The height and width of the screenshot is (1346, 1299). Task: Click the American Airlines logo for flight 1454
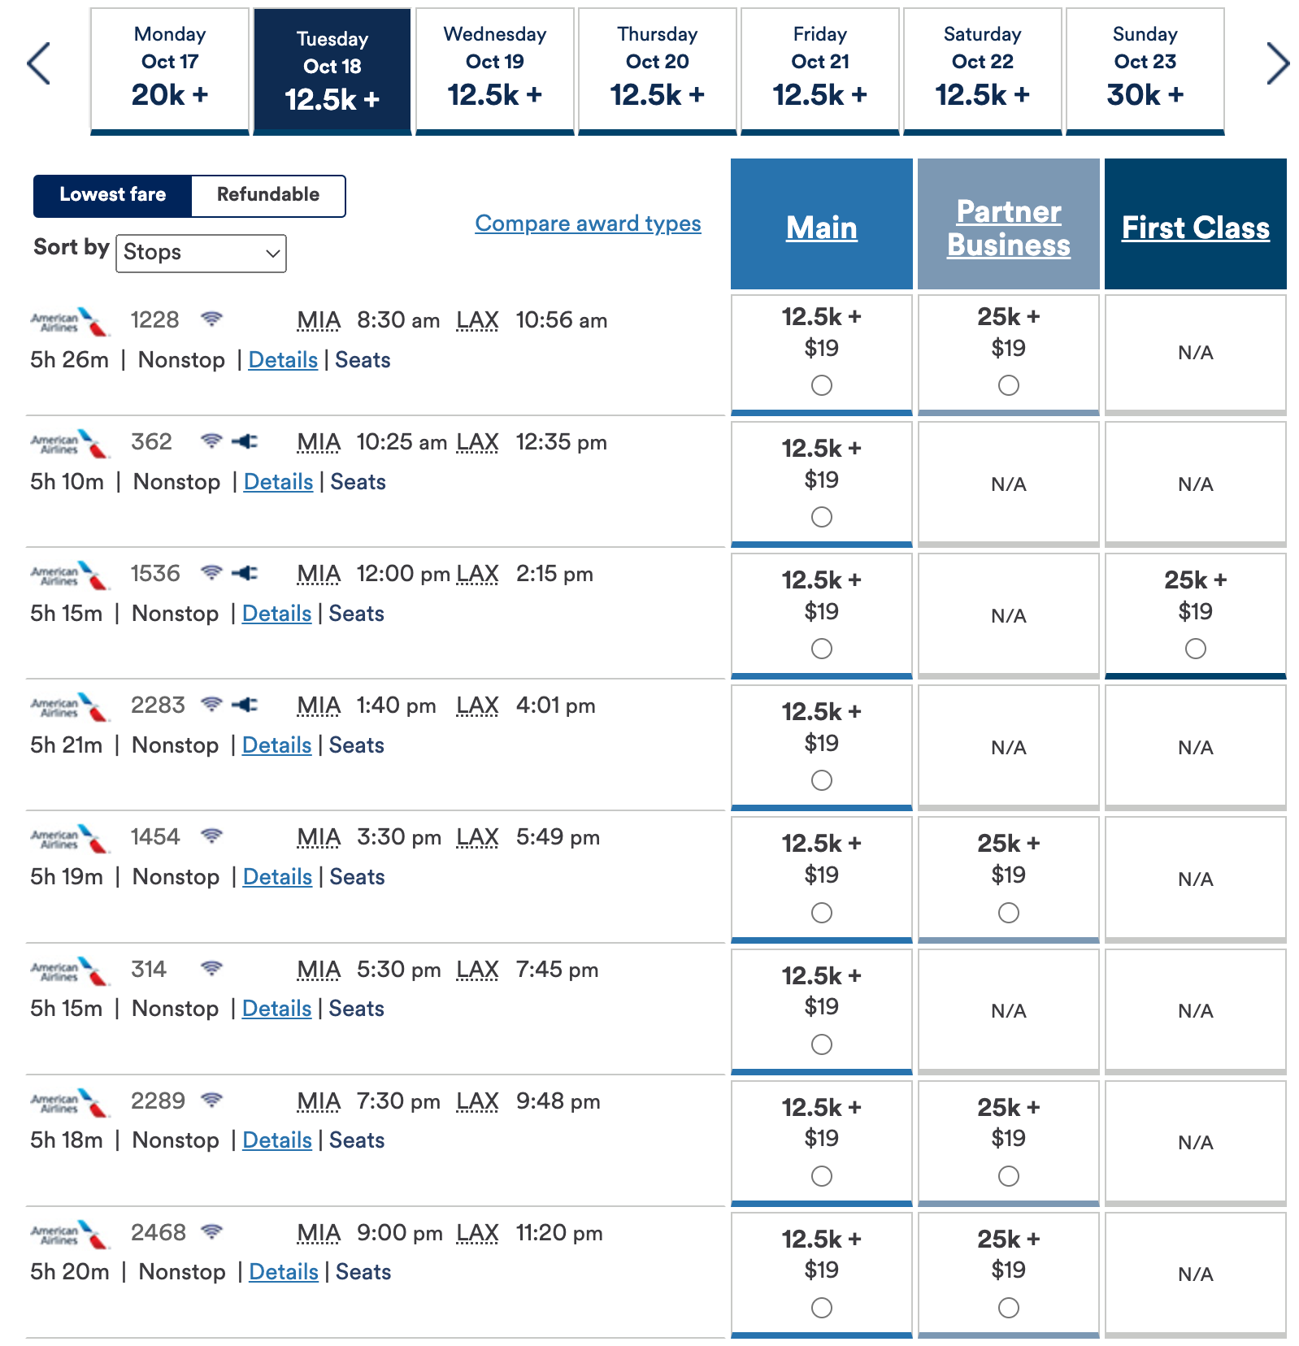pyautogui.click(x=69, y=840)
